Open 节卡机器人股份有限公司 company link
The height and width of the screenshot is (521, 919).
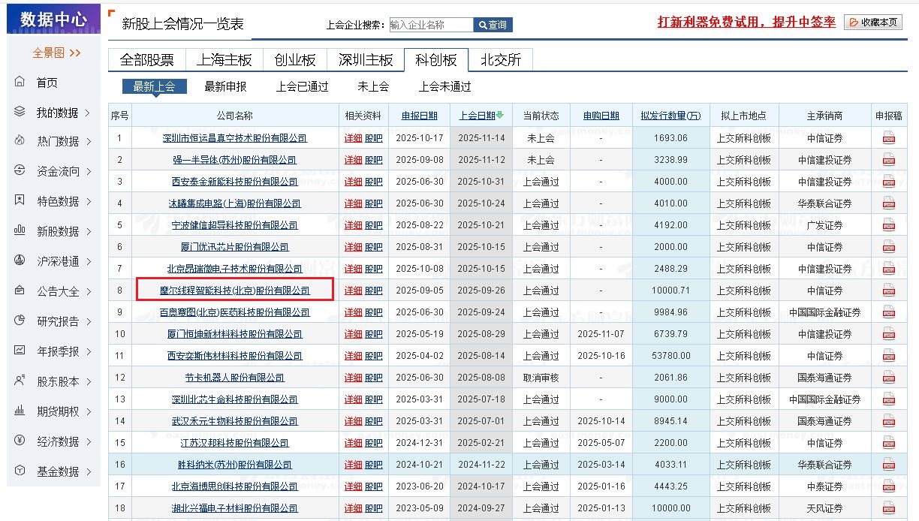(235, 378)
